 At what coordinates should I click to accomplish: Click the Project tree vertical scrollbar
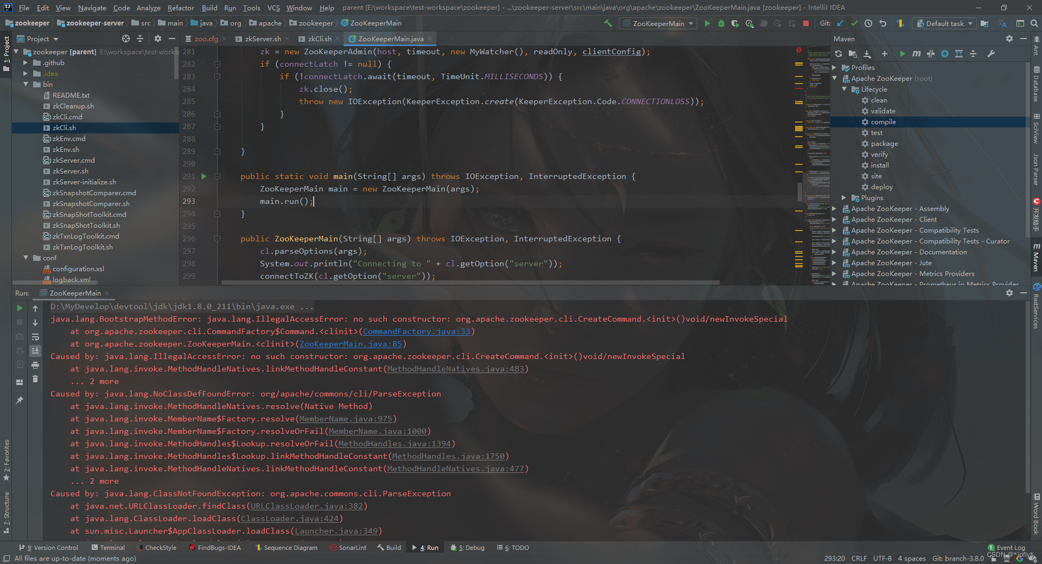click(176, 62)
